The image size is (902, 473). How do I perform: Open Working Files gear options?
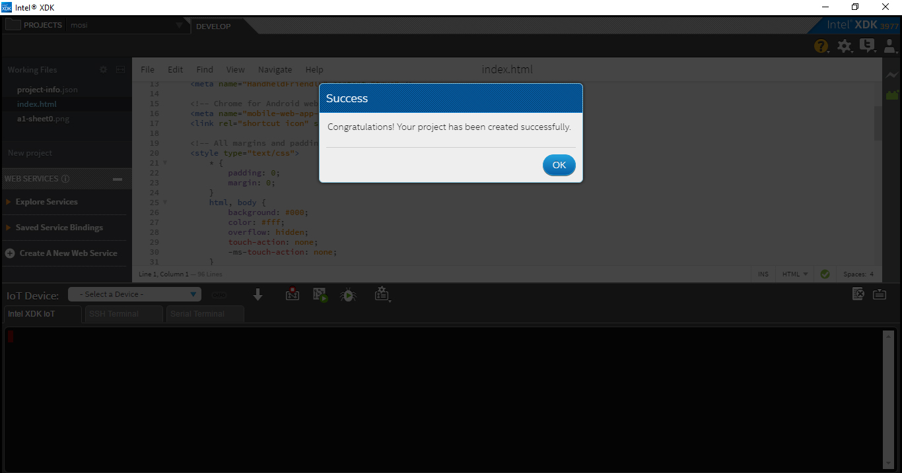click(103, 69)
